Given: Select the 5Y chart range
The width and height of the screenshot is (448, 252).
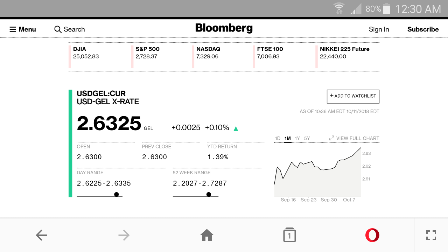Looking at the screenshot, I should point(307,138).
